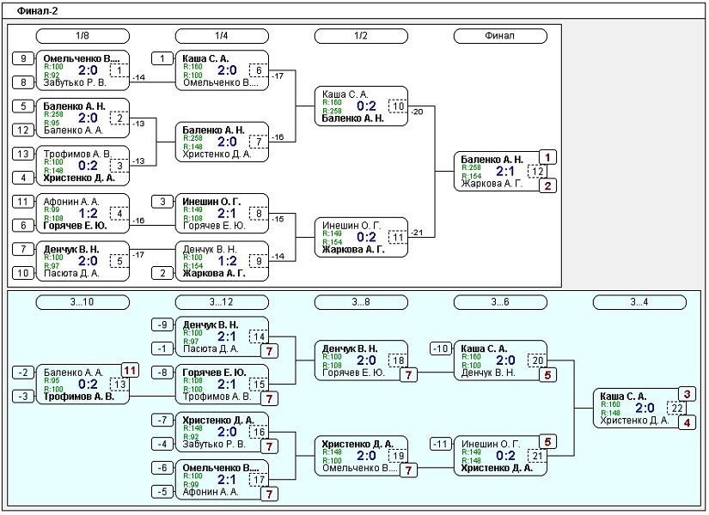This screenshot has height=515, width=709.
Task: Click red place badge 11 beside Баленко А. А.
Action: coord(130,371)
